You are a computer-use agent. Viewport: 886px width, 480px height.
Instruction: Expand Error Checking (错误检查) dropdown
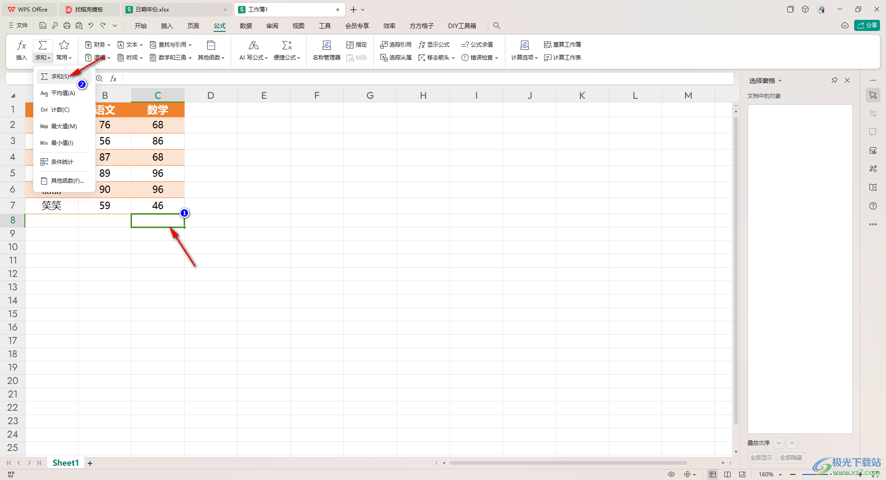[480, 58]
